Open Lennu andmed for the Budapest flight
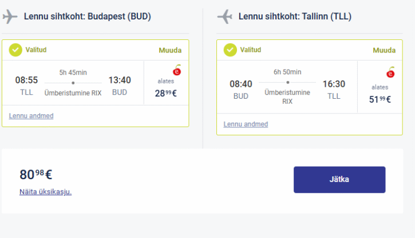The width and height of the screenshot is (415, 238). pos(31,116)
